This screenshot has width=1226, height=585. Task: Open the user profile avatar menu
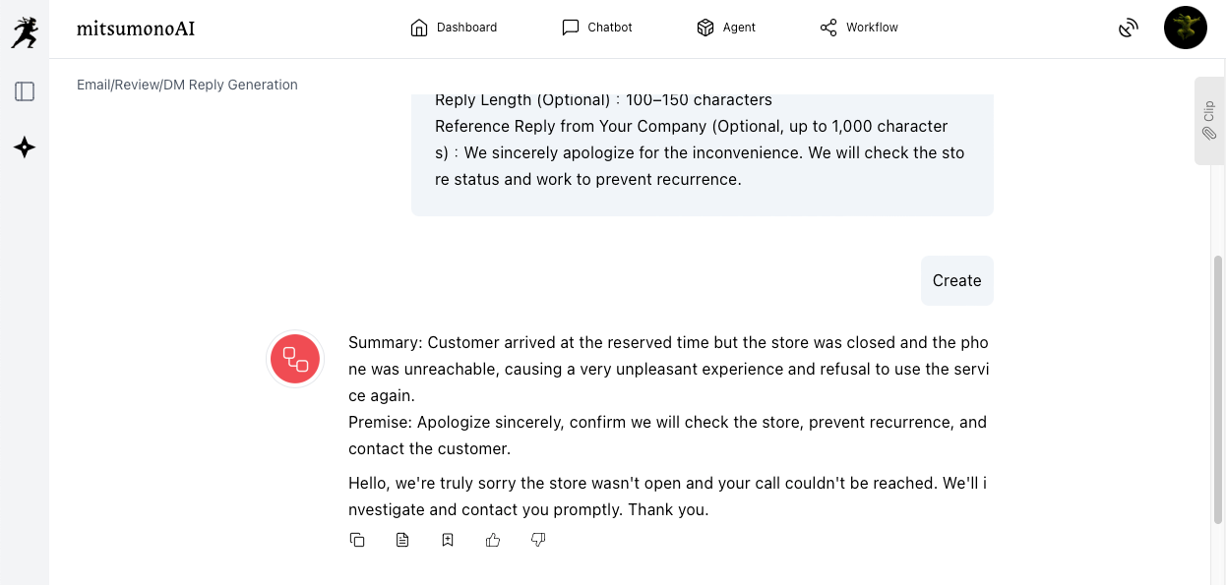pyautogui.click(x=1185, y=28)
